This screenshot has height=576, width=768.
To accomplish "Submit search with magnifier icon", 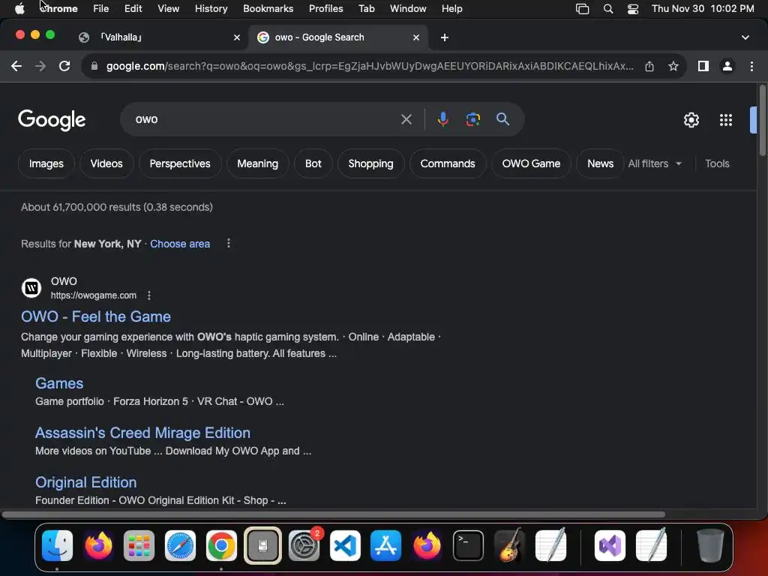I will pos(502,119).
